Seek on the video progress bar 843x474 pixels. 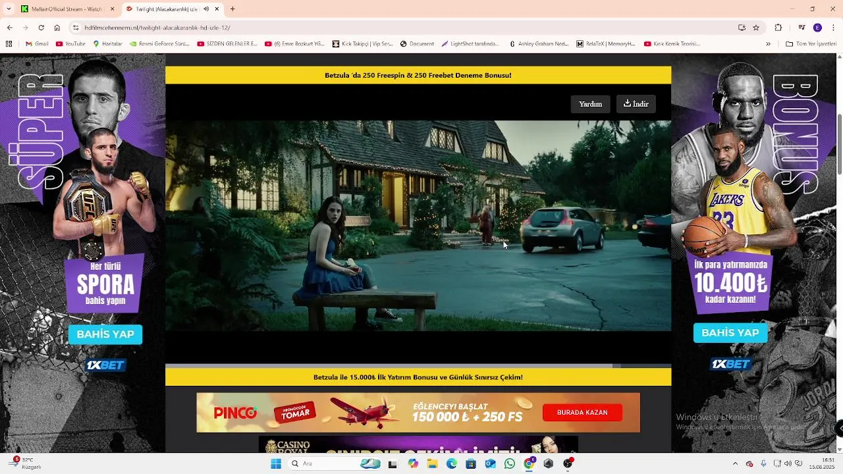(418, 365)
